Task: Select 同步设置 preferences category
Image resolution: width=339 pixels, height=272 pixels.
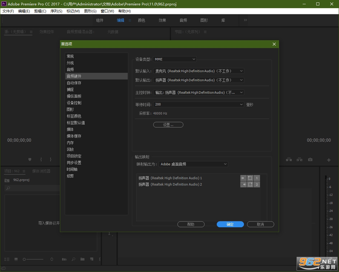Action: point(97,163)
